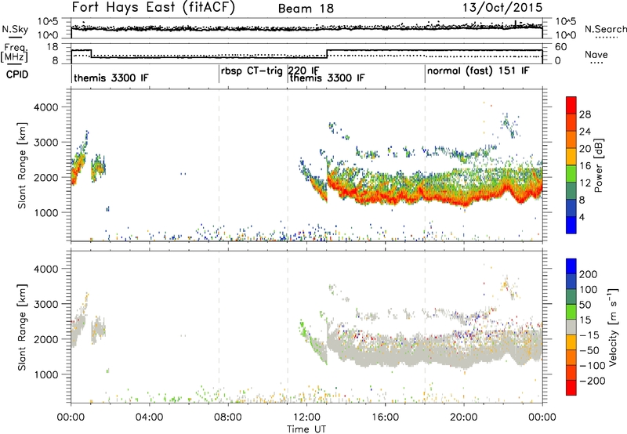
Task: Click the '-100' velocity colorbar value
Action: (x=592, y=365)
